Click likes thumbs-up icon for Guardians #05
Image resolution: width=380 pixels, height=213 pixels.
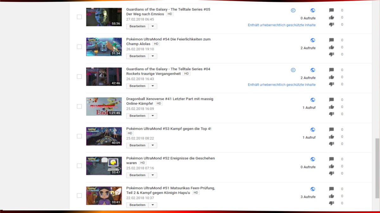(x=332, y=17)
